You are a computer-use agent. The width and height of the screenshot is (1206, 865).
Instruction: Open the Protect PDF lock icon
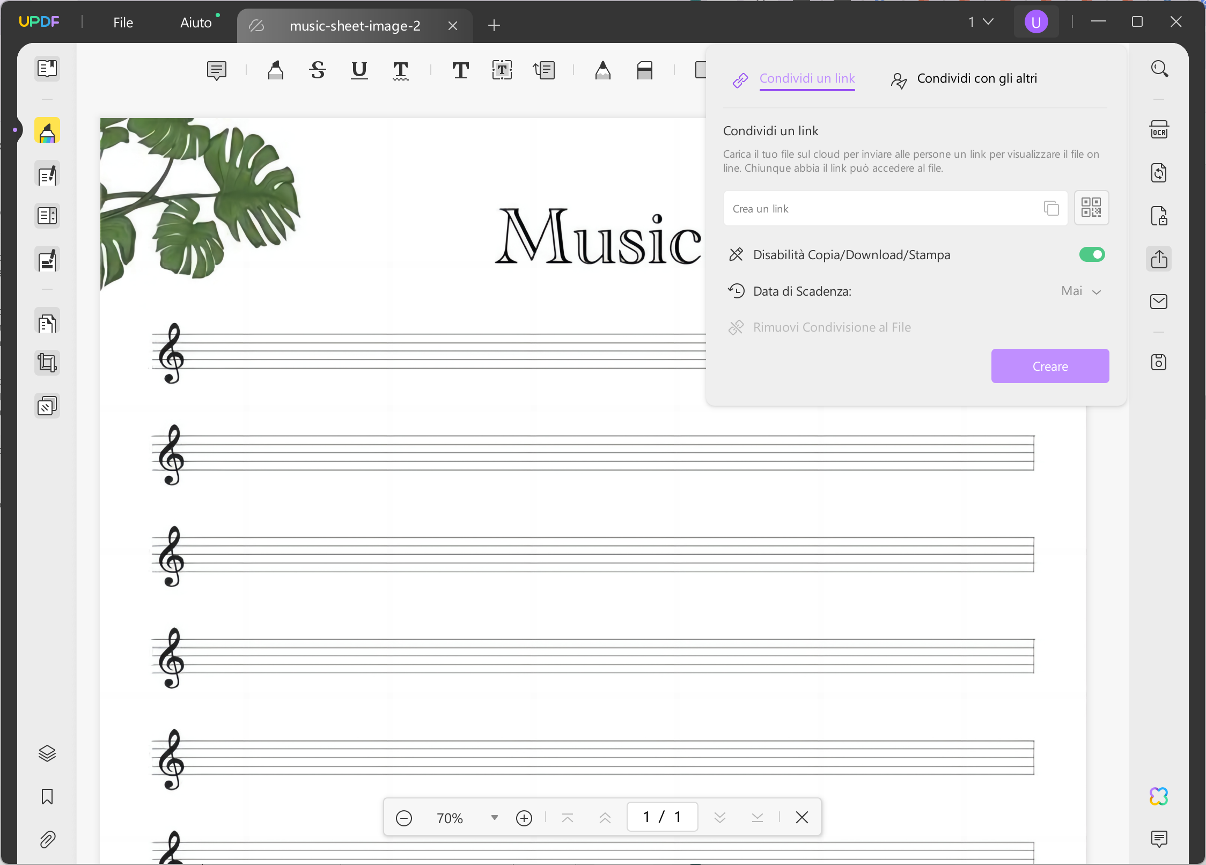pos(1159,216)
